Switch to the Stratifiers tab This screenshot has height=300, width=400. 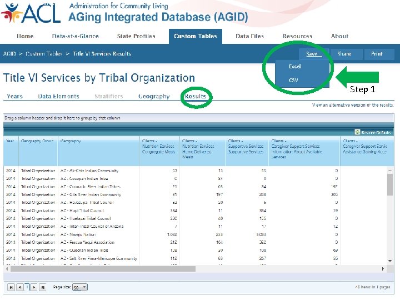[x=109, y=97]
